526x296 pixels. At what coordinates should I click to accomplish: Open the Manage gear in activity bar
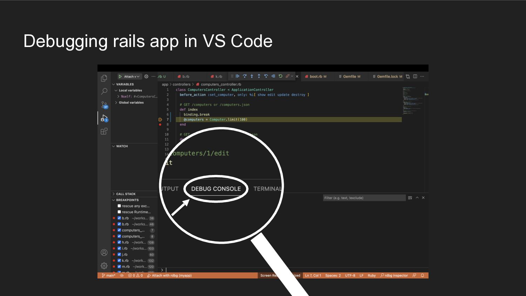[x=104, y=265]
